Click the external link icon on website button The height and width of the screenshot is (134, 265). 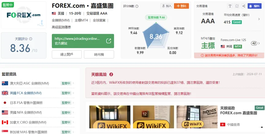108,41
